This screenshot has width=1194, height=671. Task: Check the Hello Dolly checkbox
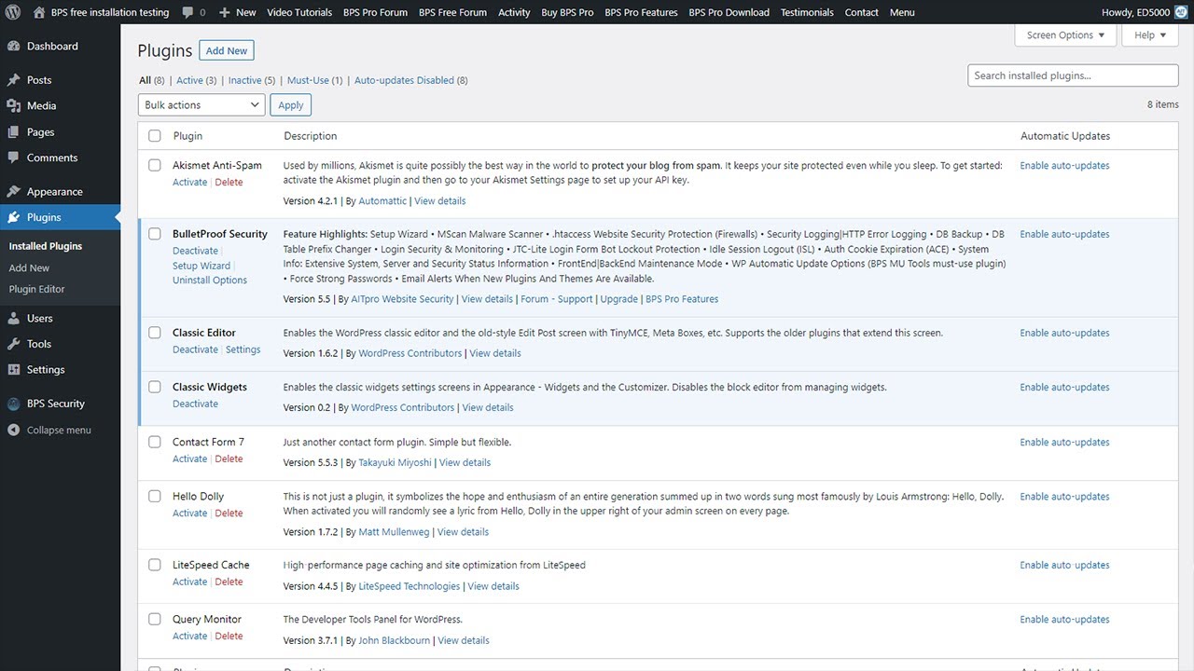coord(155,496)
